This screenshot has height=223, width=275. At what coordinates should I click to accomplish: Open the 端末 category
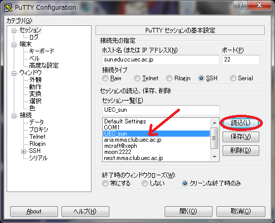[x=25, y=44]
